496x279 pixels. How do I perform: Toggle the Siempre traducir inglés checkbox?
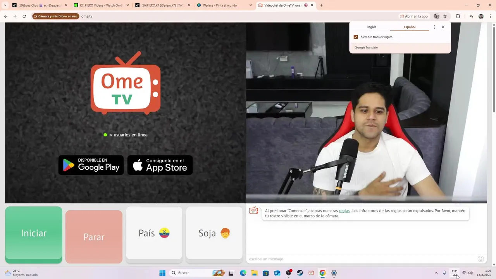(x=356, y=37)
